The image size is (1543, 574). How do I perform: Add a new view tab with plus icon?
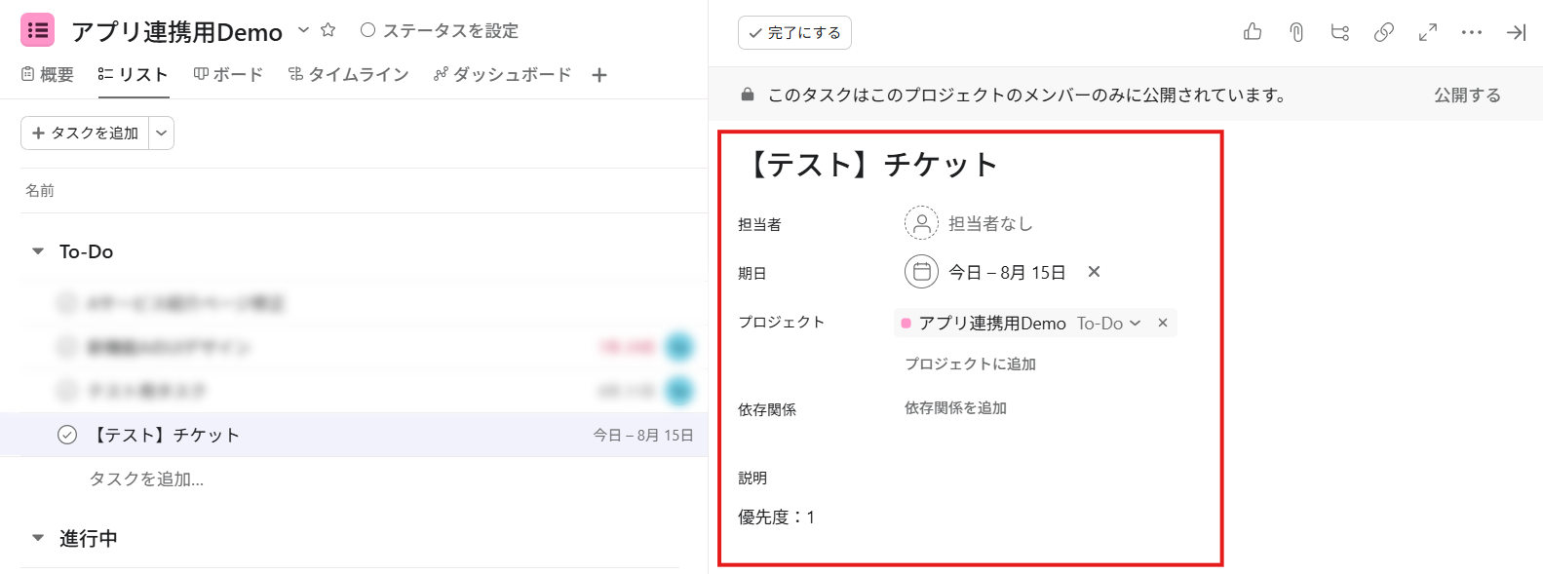click(x=599, y=75)
